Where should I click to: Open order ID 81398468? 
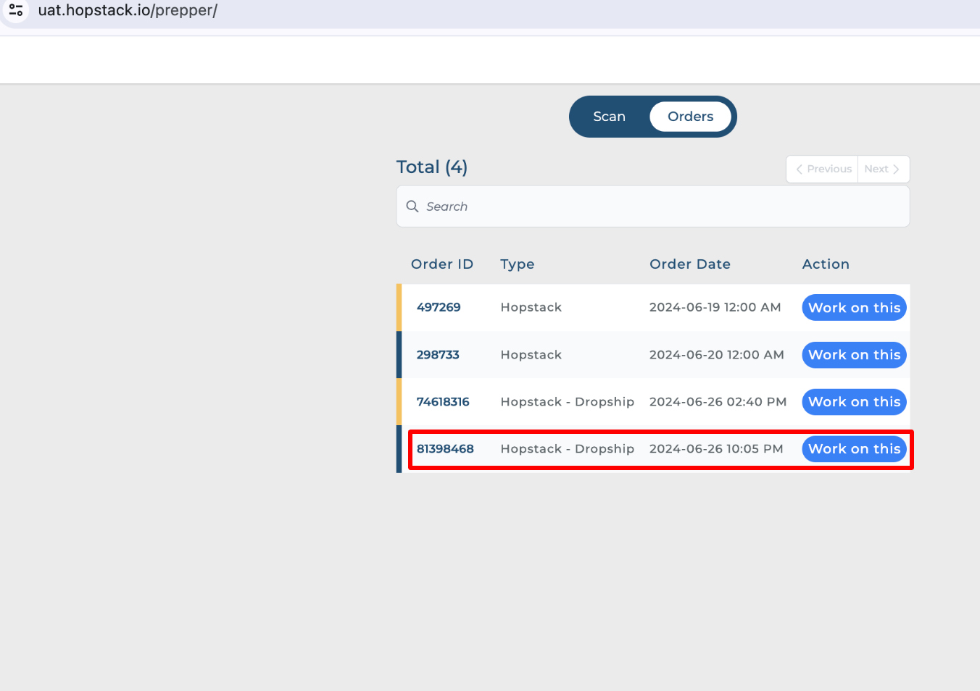point(445,449)
